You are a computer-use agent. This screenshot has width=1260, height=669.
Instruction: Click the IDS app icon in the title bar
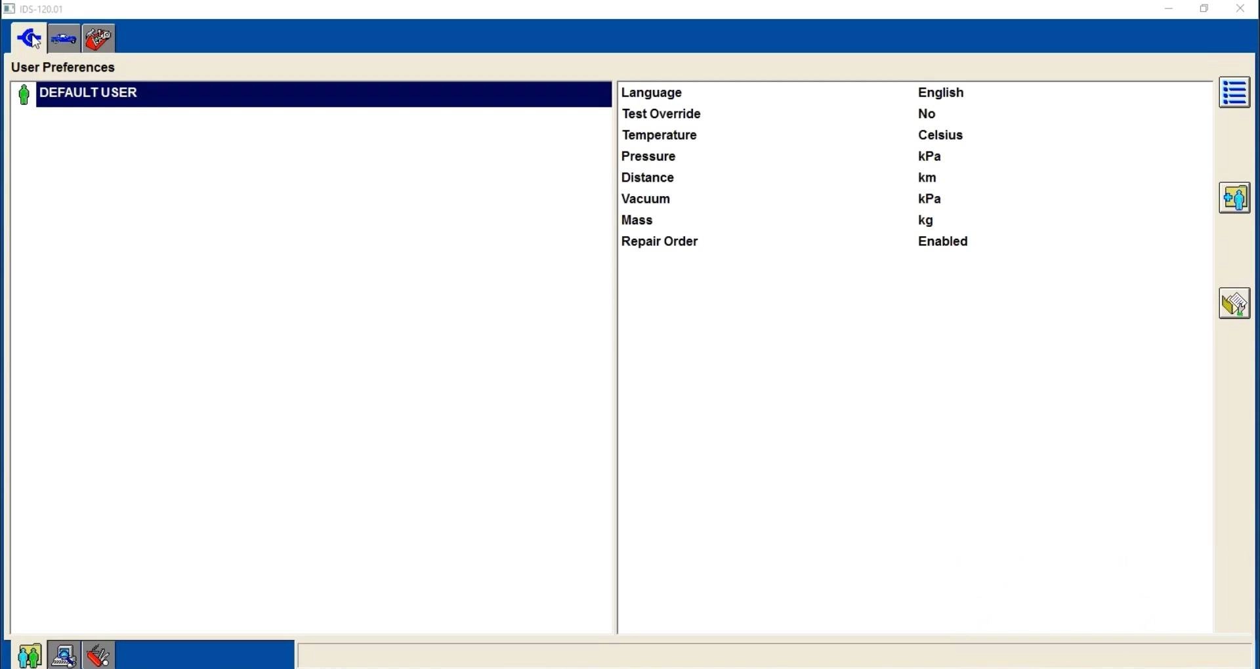tap(9, 9)
